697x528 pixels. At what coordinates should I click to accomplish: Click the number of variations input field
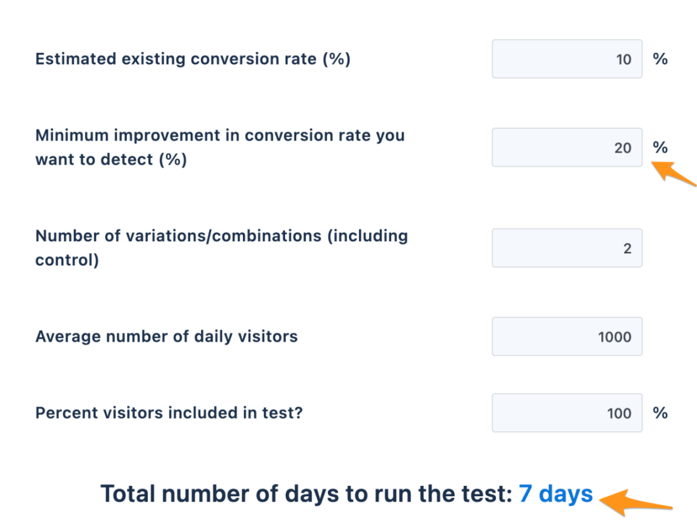click(567, 248)
